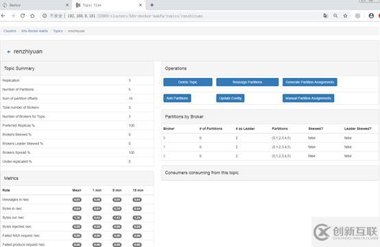Click Consumers consuming from this topic heading

[x=202, y=172]
